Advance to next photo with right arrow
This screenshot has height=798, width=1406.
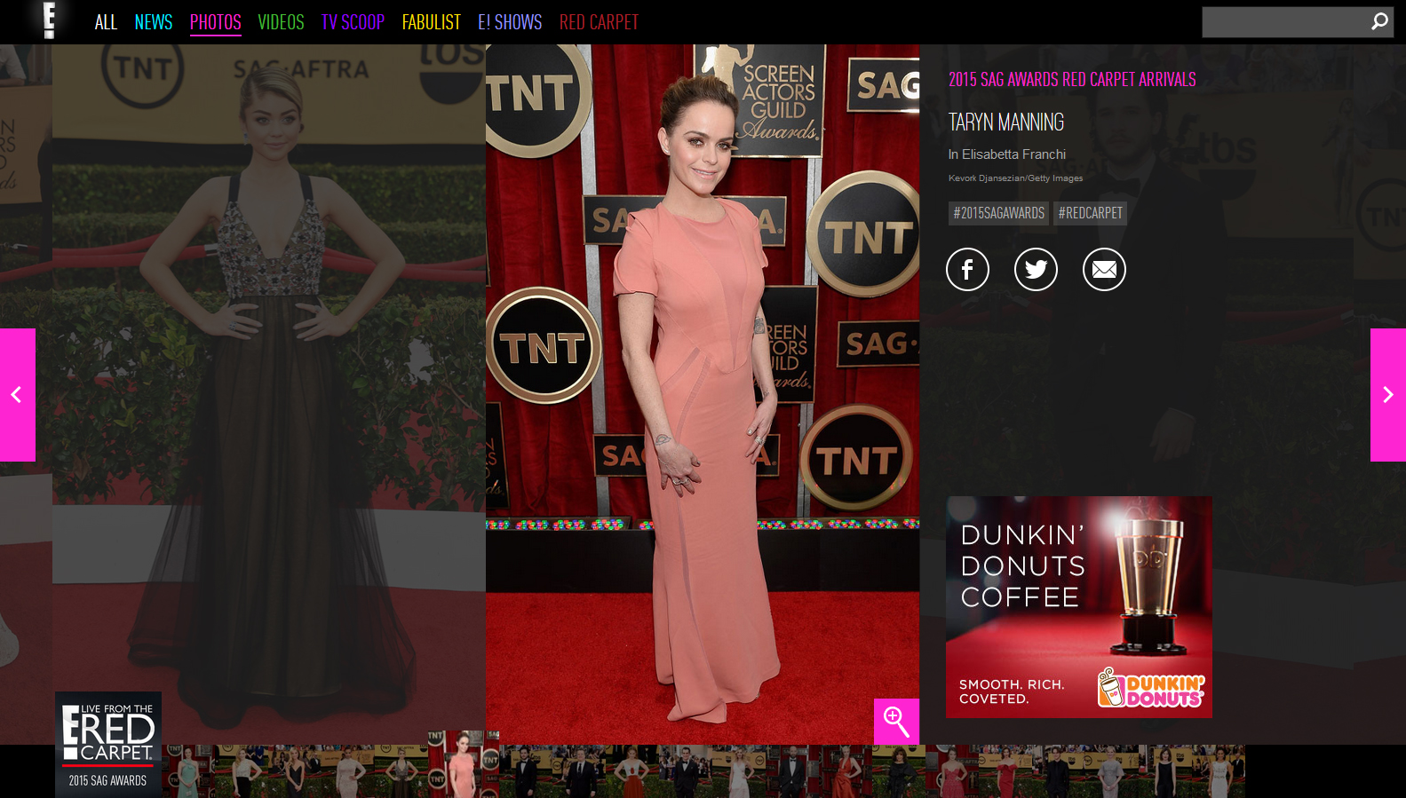click(x=1387, y=395)
